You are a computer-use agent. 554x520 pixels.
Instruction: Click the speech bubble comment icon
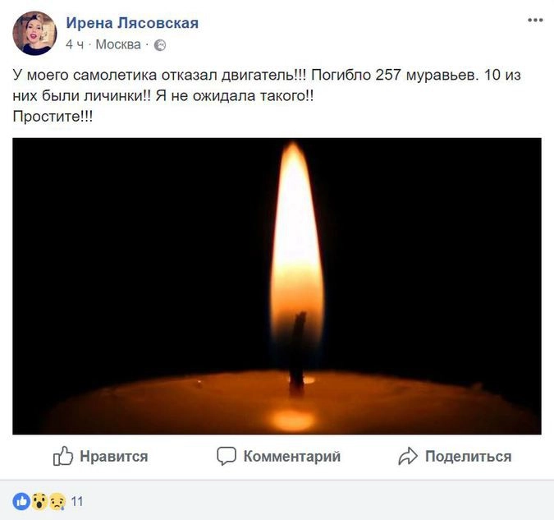click(x=227, y=456)
